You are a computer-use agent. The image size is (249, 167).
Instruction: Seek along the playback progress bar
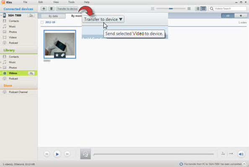[x=154, y=154]
